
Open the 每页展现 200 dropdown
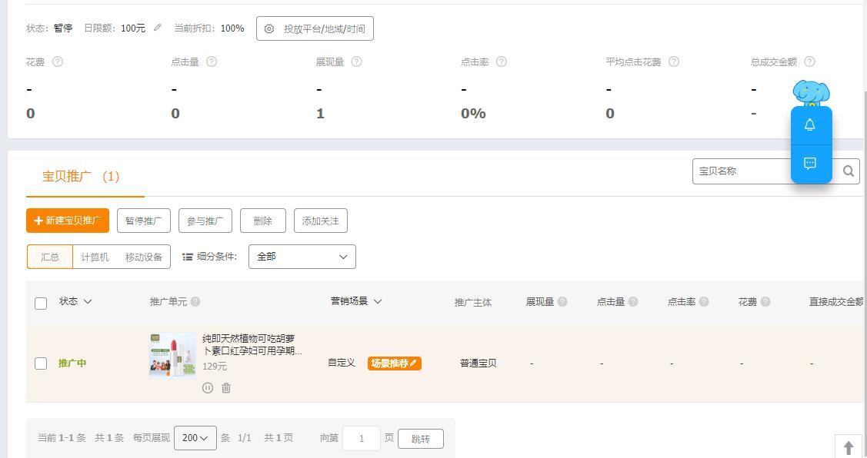(x=195, y=437)
